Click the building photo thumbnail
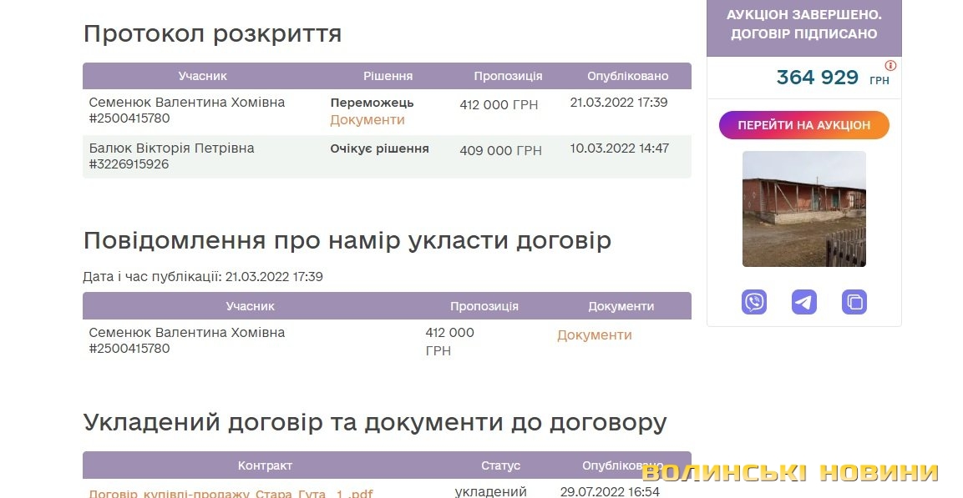This screenshot has height=498, width=963. click(x=804, y=209)
